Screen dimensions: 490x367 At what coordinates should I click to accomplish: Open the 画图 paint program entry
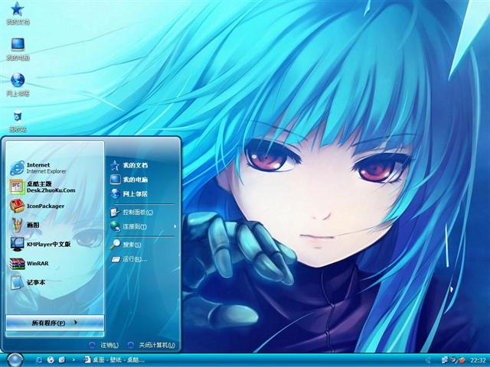pyautogui.click(x=25, y=225)
